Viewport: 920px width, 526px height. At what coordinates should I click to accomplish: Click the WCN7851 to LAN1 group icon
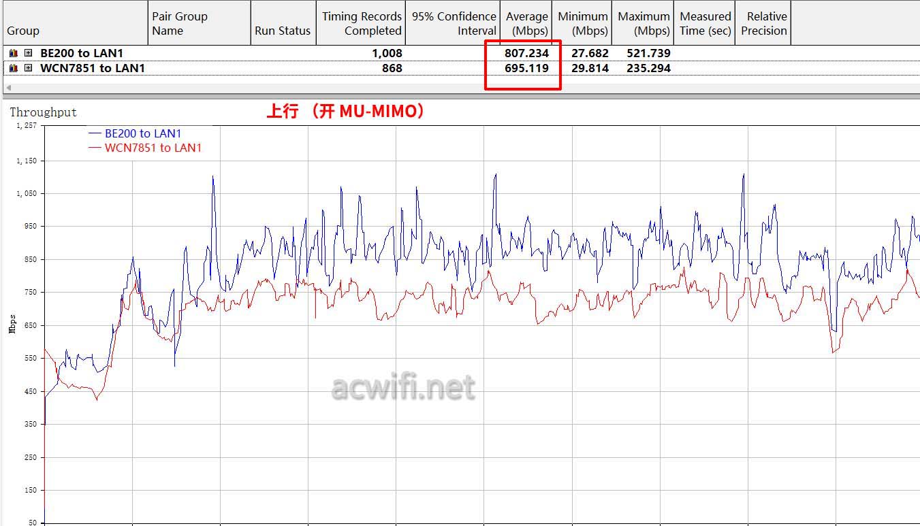14,68
